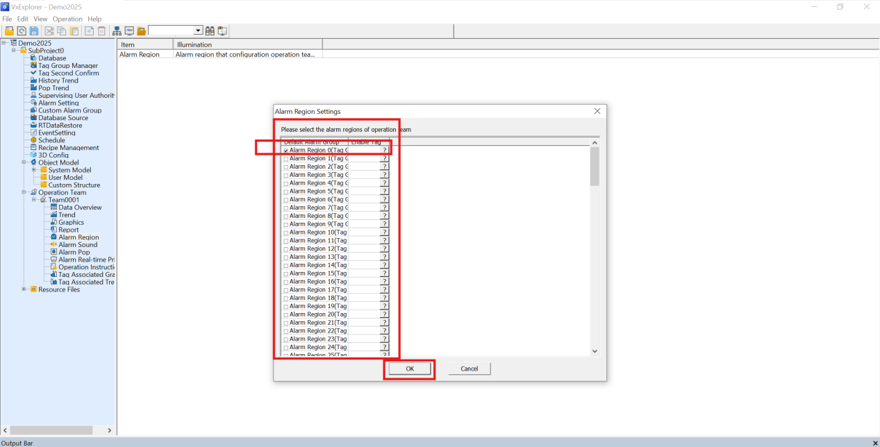Click Cancel in Alarm Region Settings
Image resolution: width=880 pixels, height=447 pixels.
pos(470,369)
